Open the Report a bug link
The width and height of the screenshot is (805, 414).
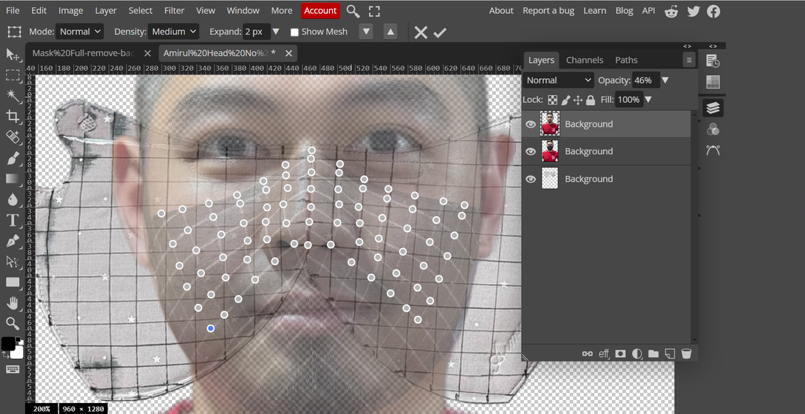[548, 11]
